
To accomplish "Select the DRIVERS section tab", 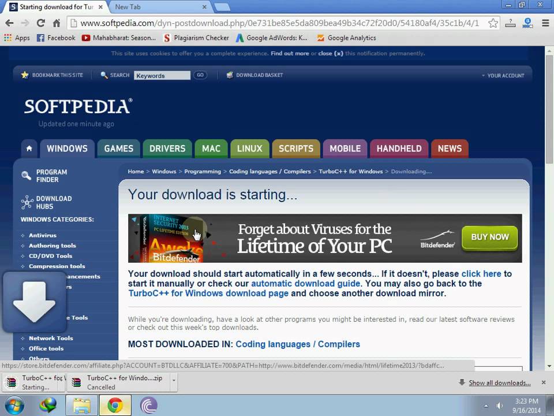I will [167, 148].
